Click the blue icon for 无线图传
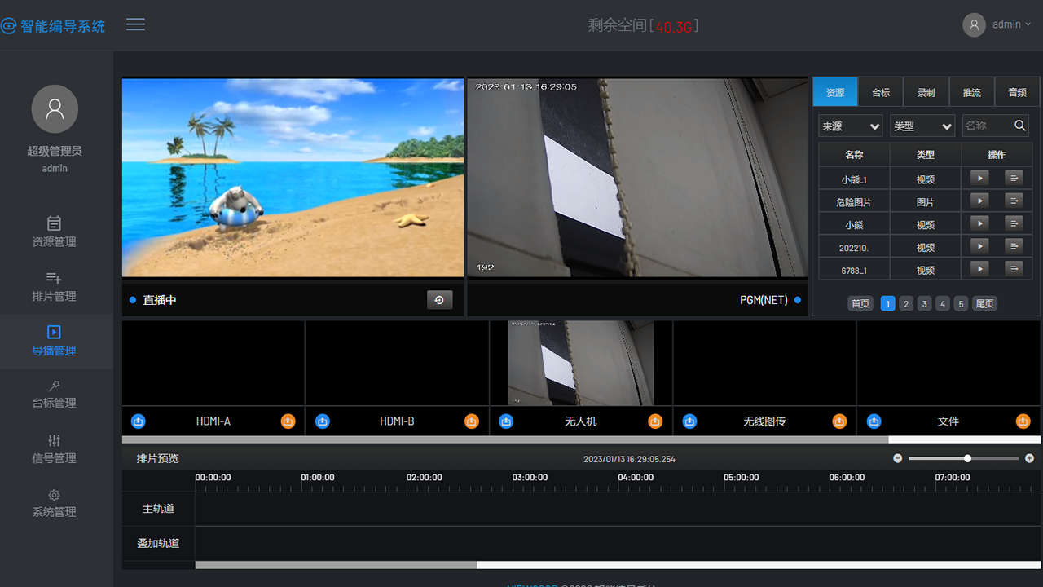1043x587 pixels. 690,421
